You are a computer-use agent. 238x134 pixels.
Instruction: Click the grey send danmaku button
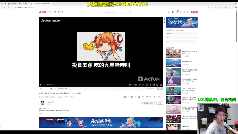click(160, 88)
